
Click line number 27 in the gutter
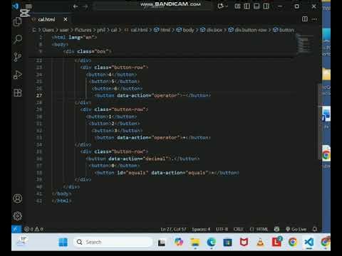click(x=39, y=95)
